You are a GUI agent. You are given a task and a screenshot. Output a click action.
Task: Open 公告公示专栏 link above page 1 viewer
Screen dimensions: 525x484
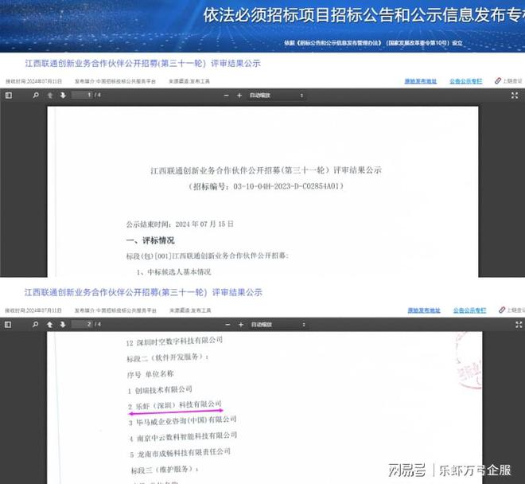466,81
